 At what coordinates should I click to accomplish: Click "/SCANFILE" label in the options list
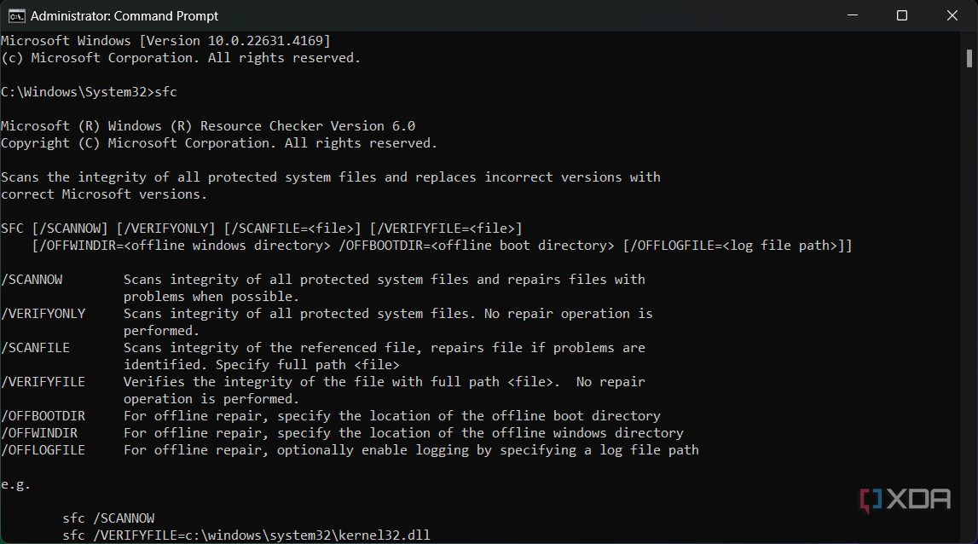click(35, 348)
